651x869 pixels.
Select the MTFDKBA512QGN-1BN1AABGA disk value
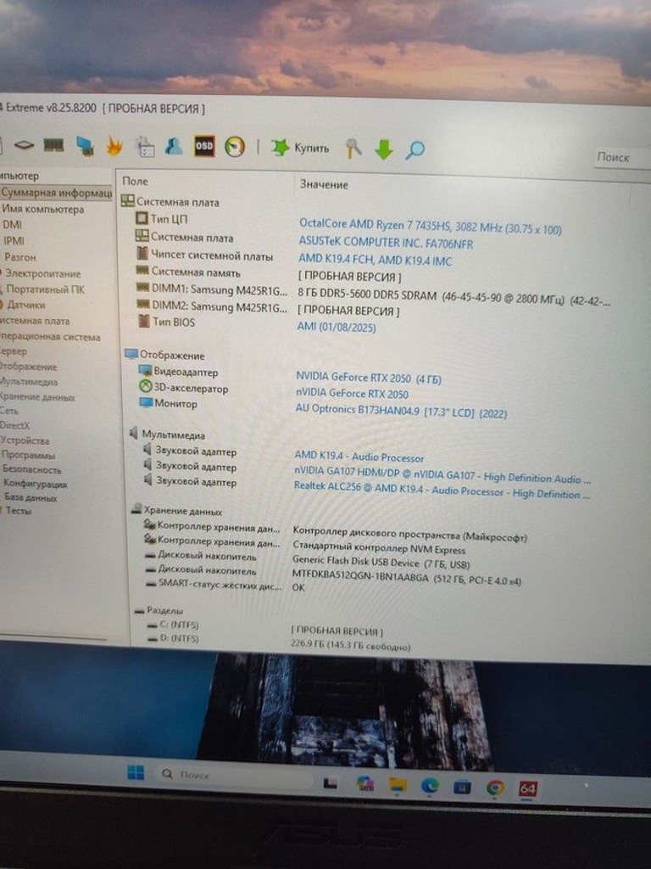pyautogui.click(x=407, y=577)
